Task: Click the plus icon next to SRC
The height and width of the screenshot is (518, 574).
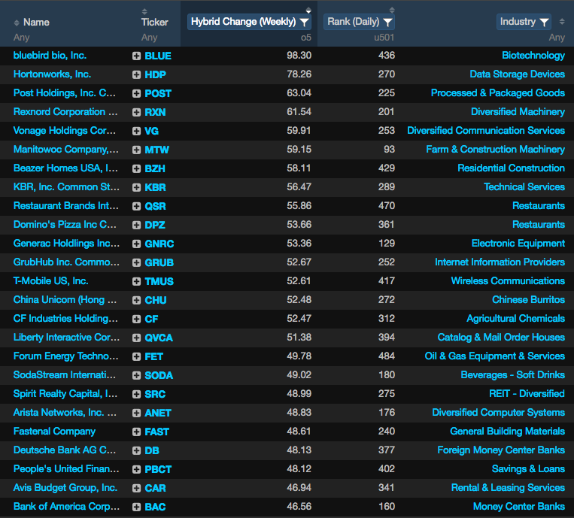Action: [x=136, y=395]
